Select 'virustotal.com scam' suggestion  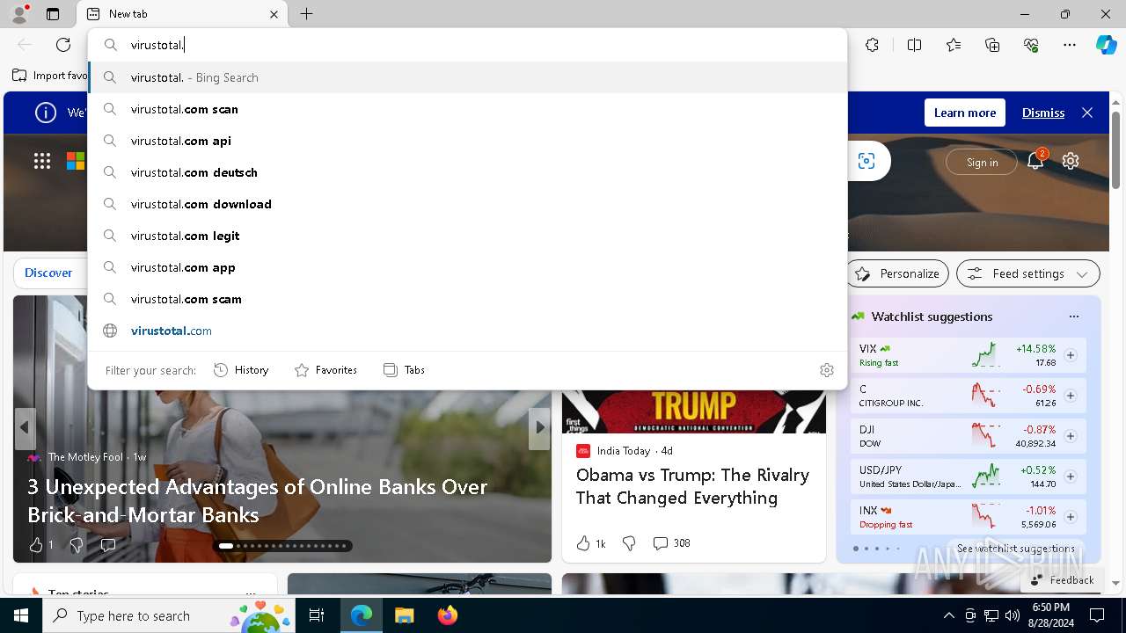468,299
